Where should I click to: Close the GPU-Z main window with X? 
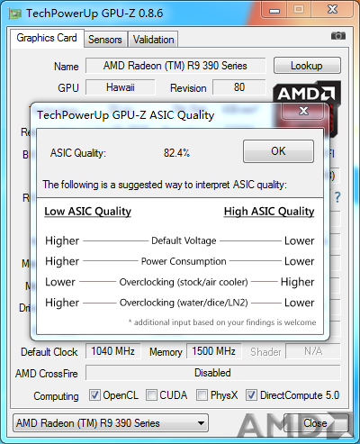[x=332, y=10]
